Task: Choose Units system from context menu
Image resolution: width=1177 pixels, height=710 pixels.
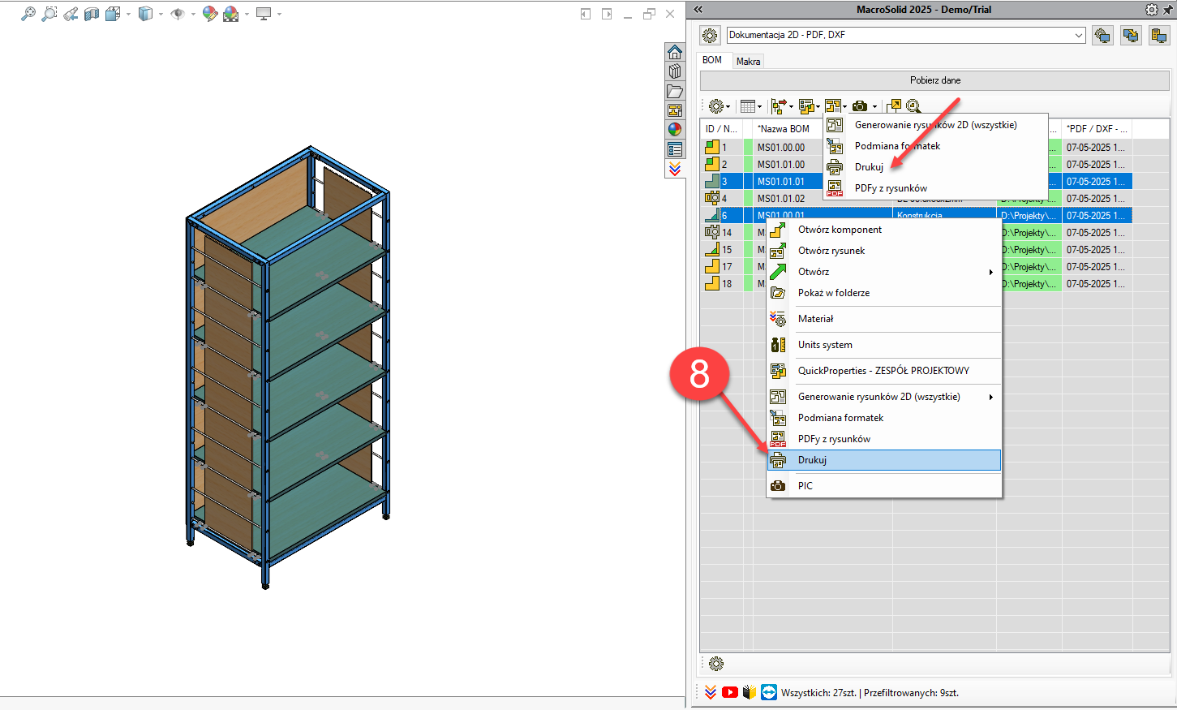Action: pyautogui.click(x=884, y=345)
